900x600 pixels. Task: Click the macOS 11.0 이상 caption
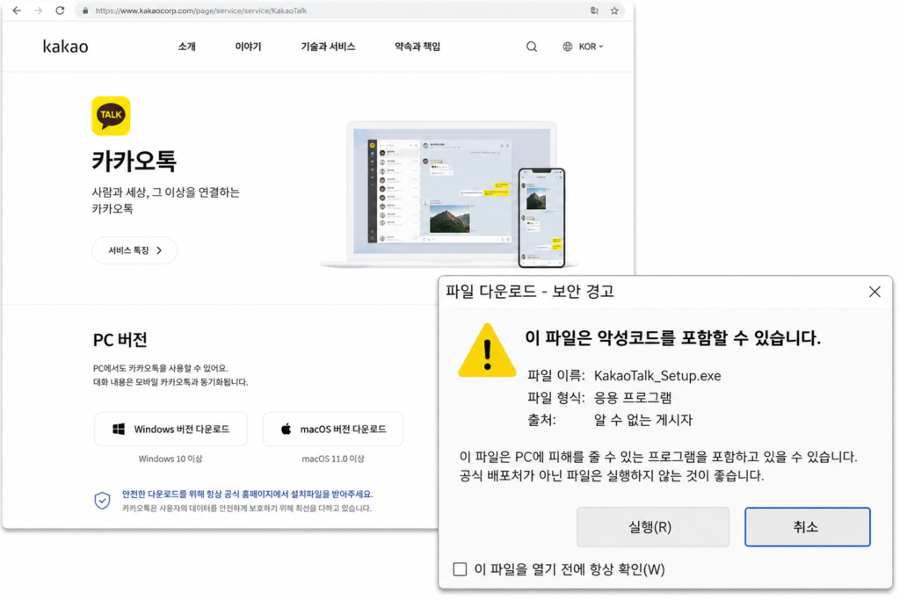click(x=333, y=459)
